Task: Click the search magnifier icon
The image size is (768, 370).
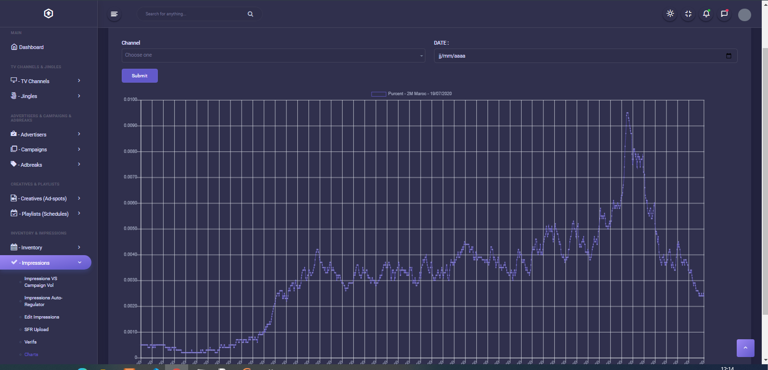Action: 250,14
